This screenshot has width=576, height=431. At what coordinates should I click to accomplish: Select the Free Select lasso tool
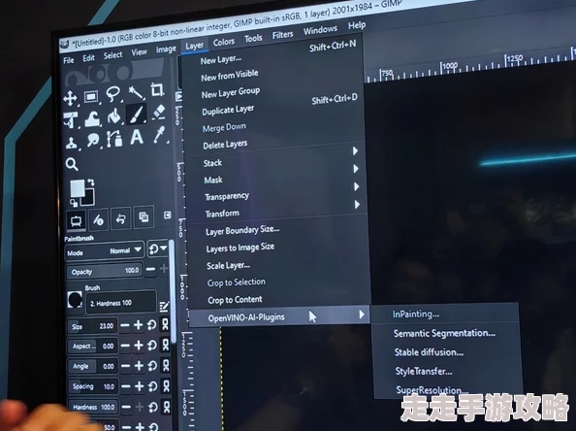[x=113, y=94]
